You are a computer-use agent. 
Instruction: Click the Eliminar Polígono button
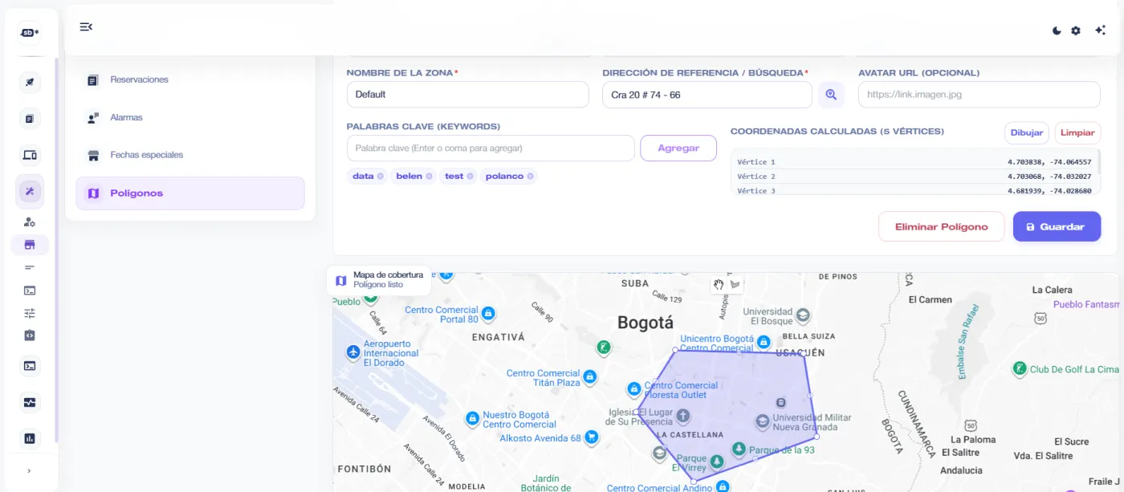tap(941, 226)
